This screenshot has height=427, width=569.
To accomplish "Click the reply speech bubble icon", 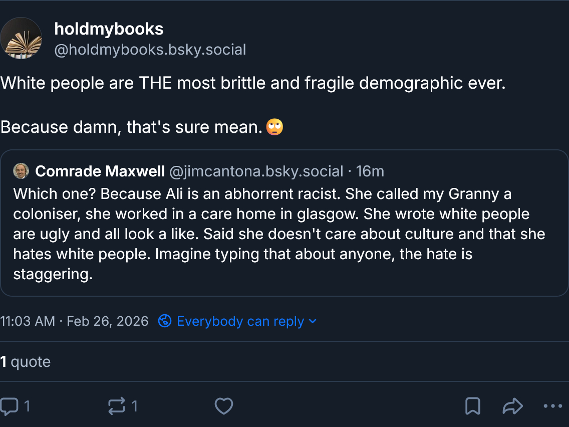I will pyautogui.click(x=9, y=406).
